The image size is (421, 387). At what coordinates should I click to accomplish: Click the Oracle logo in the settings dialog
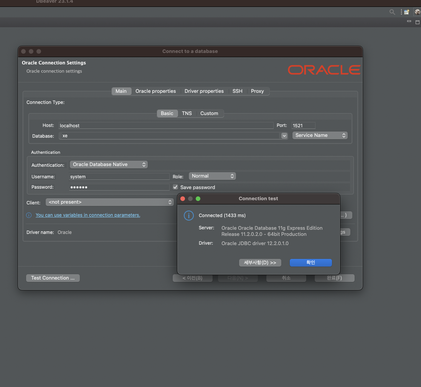324,70
